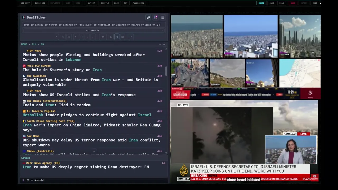Click the highlighted SHARE button
Image resolution: width=338 pixels, height=190 pixels.
(261, 3)
